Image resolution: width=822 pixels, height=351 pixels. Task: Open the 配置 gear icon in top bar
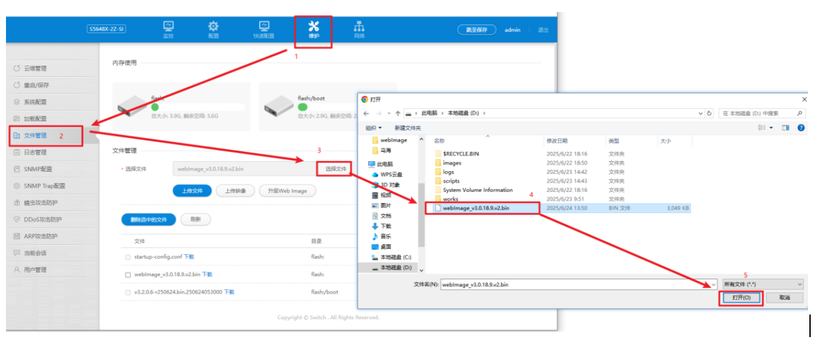[x=213, y=27]
